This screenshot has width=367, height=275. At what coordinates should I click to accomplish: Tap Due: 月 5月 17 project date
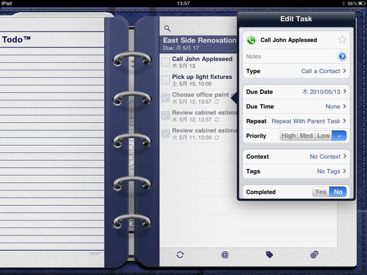point(181,48)
